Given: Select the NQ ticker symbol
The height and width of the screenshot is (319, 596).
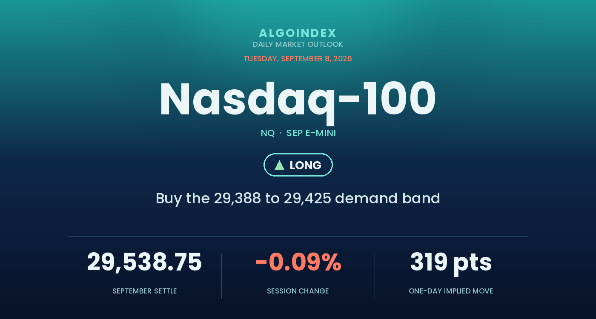Looking at the screenshot, I should pos(268,133).
